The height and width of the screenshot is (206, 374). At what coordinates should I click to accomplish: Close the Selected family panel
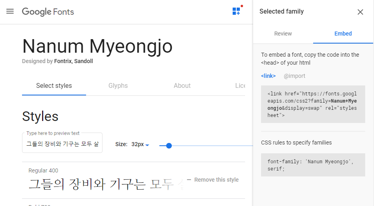(360, 12)
